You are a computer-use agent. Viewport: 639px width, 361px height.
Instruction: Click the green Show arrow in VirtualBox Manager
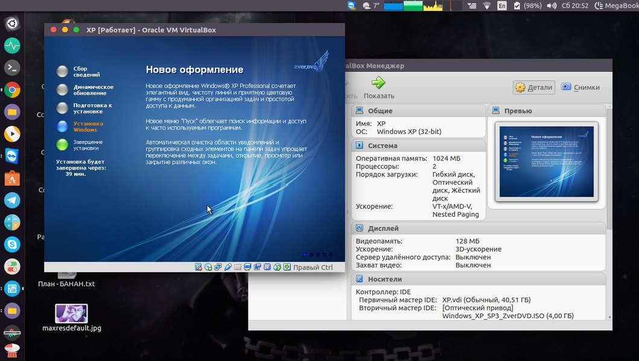coord(378,83)
